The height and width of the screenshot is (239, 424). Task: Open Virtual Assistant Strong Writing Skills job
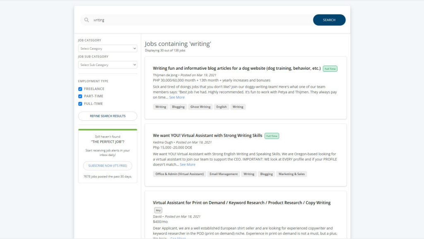pyautogui.click(x=207, y=136)
